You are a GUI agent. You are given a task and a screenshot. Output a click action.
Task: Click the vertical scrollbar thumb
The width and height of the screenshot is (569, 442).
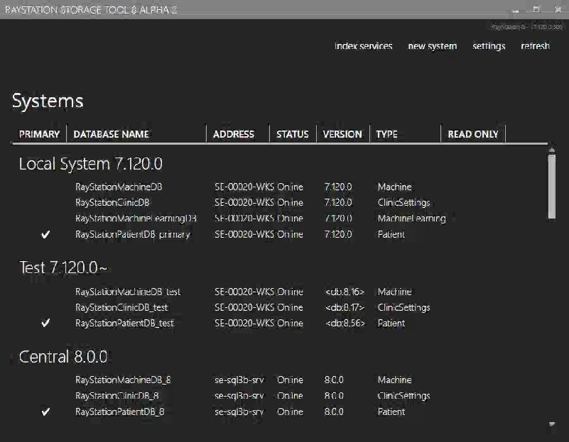pos(552,187)
